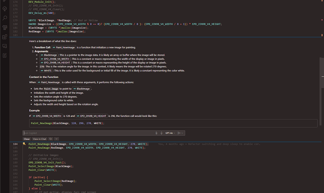
Task: Click the RedImage malloc line 182
Action: pos(57,32)
